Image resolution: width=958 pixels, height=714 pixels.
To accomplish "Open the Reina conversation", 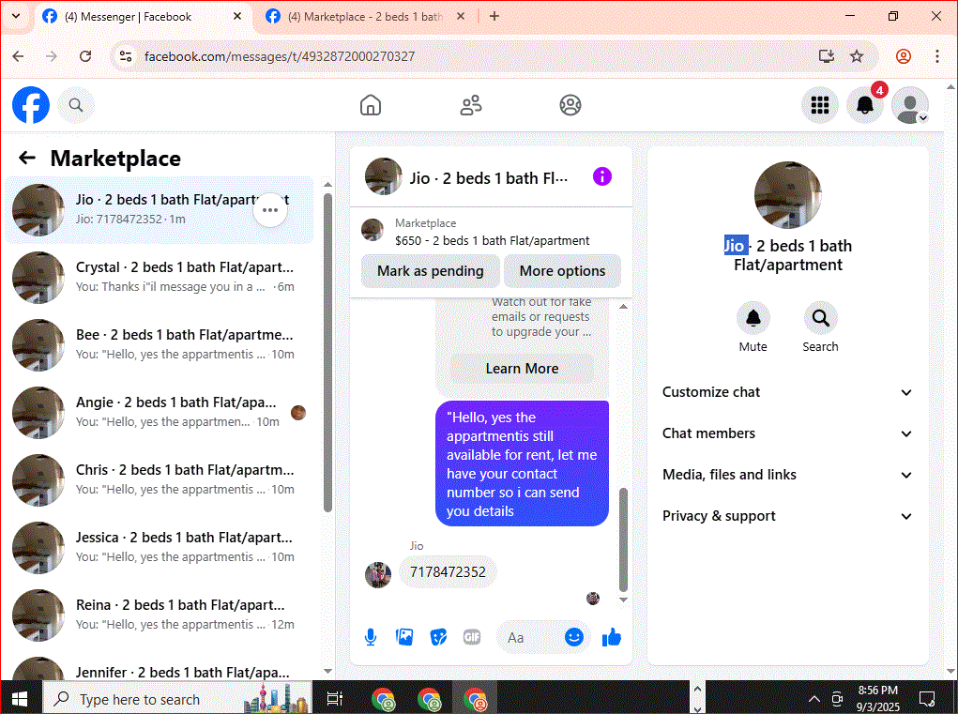I will [160, 615].
